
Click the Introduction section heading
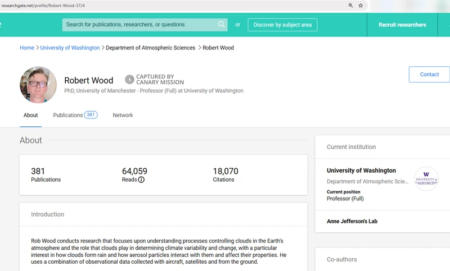(x=48, y=214)
